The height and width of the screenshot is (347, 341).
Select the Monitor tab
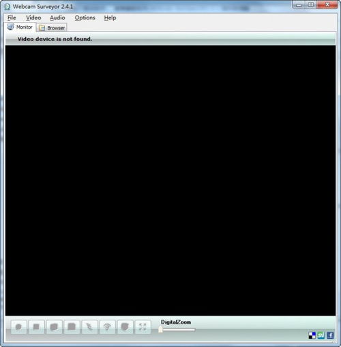click(x=20, y=27)
